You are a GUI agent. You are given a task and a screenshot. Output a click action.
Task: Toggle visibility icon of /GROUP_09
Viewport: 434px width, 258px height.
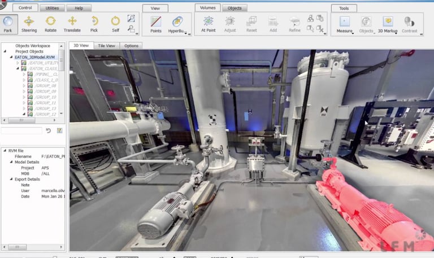pyautogui.click(x=30, y=91)
